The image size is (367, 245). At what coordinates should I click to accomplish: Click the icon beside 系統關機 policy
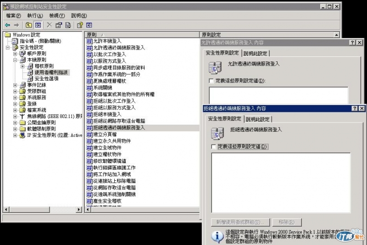(x=89, y=88)
